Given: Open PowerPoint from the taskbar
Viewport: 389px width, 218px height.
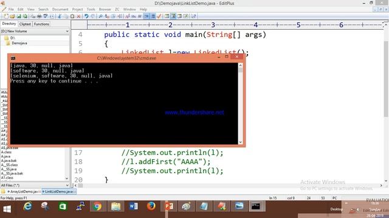Looking at the screenshot, I should [169, 206].
